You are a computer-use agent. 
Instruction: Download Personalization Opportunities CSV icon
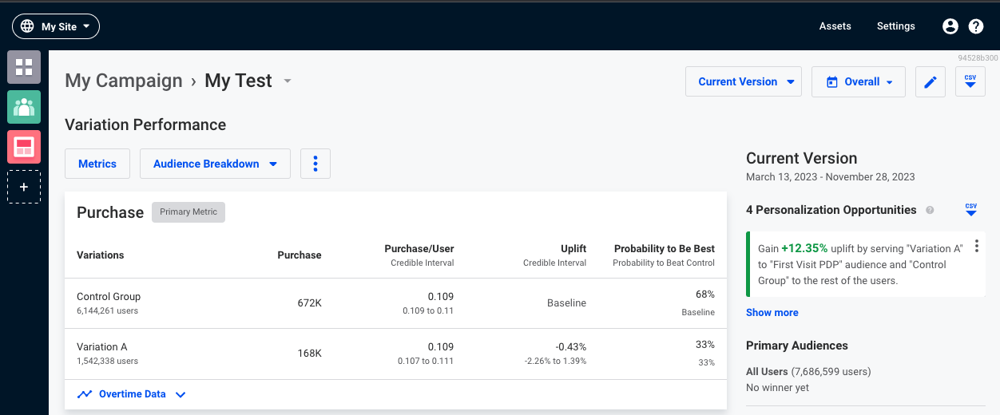971,210
